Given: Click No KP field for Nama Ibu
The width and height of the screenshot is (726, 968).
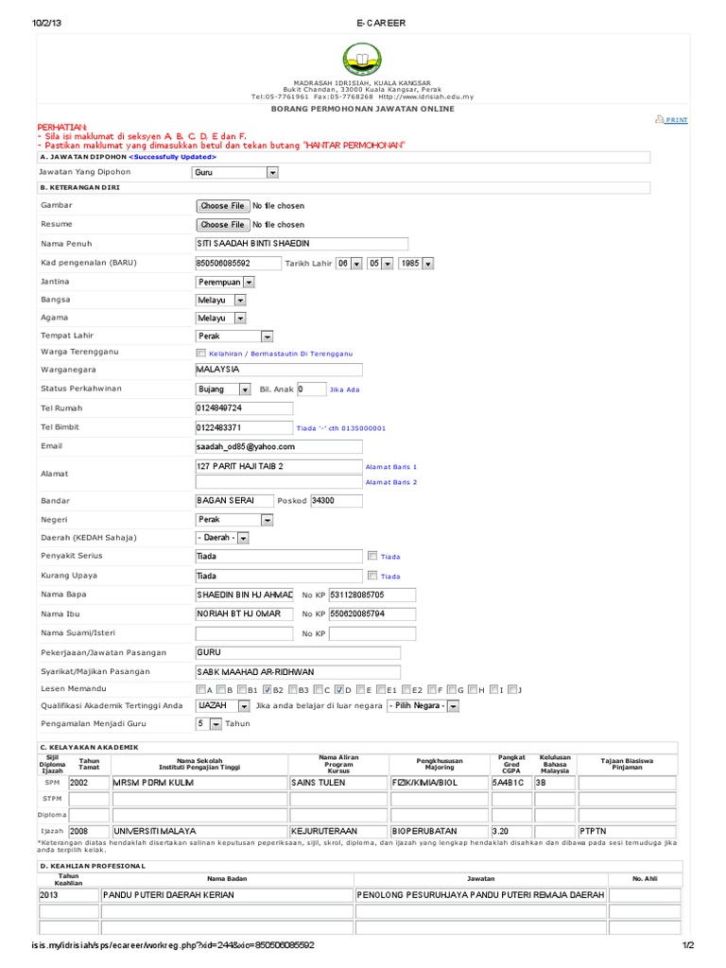Looking at the screenshot, I should [372, 614].
